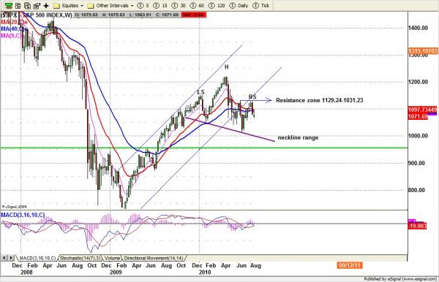The width and height of the screenshot is (439, 282).
Task: Click the 1400.00 price axis label
Action: [418, 28]
